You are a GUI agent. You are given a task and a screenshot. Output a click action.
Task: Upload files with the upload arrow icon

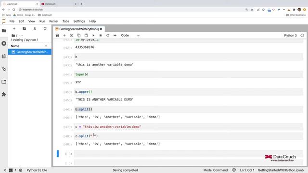point(35,29)
